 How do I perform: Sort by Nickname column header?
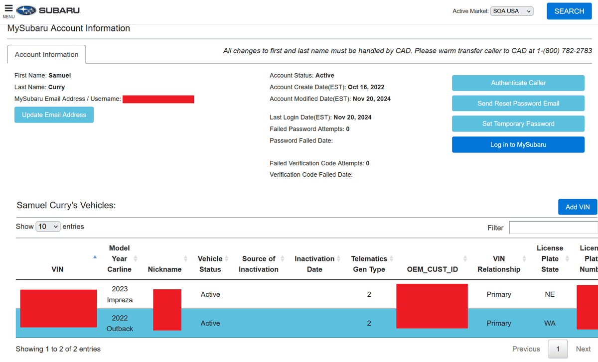(164, 269)
